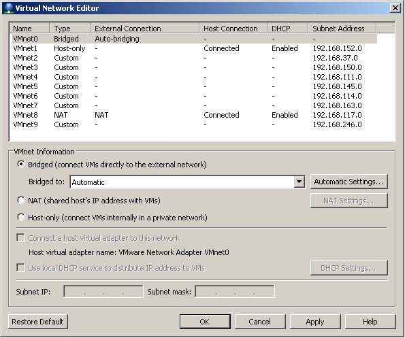Screen dimensions: 405x338
Task: Sort list by the Name column header
Action: (29, 28)
